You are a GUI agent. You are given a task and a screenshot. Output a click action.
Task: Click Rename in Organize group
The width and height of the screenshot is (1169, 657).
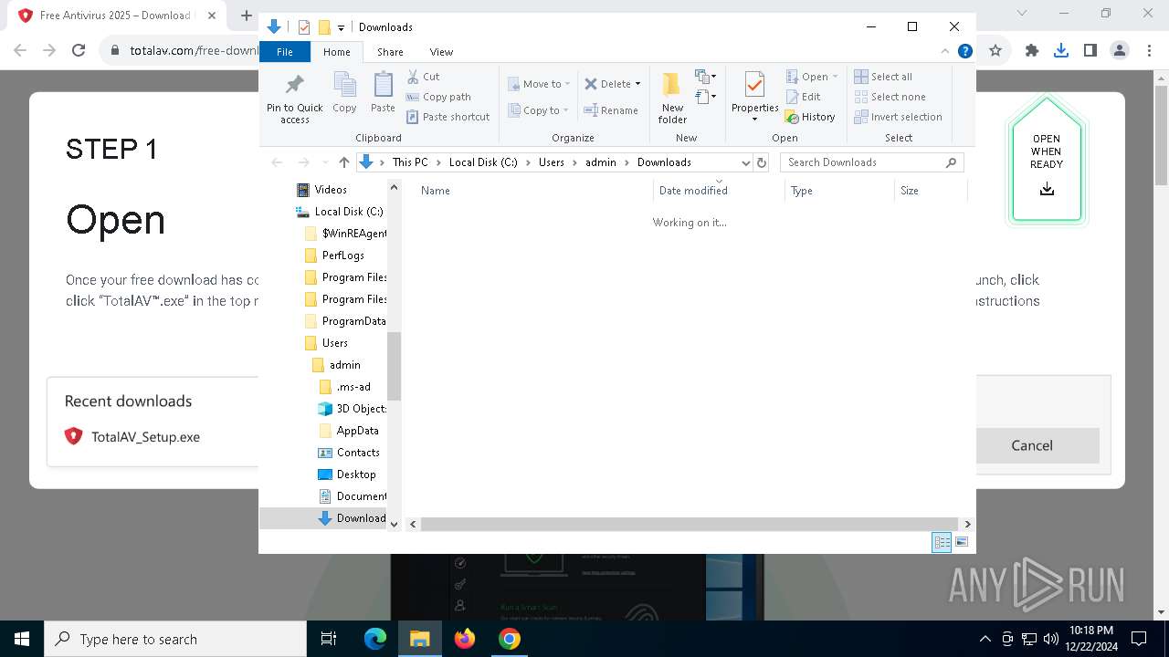(611, 110)
